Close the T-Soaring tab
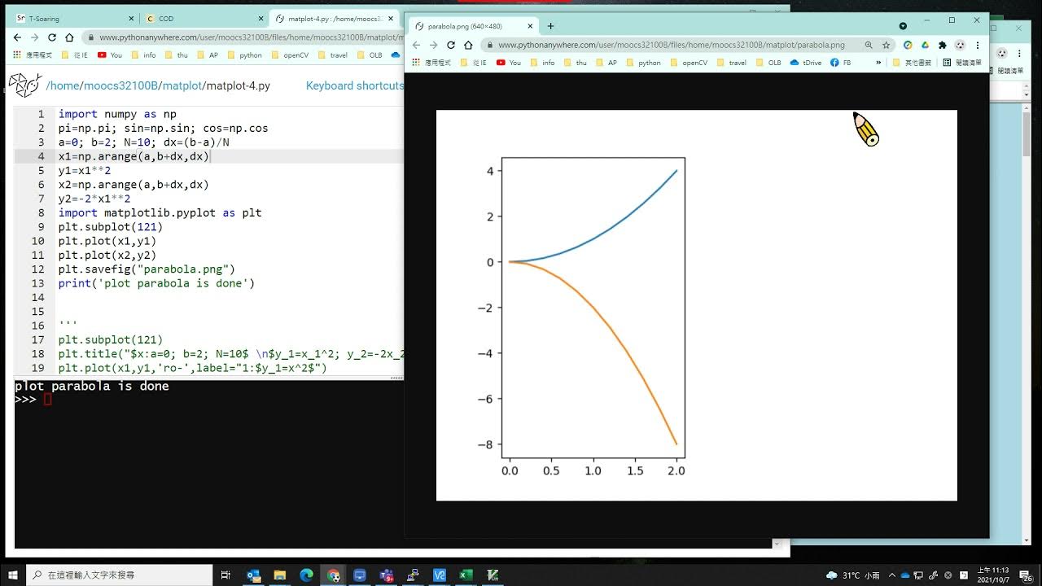This screenshot has height=586, width=1042. [131, 19]
